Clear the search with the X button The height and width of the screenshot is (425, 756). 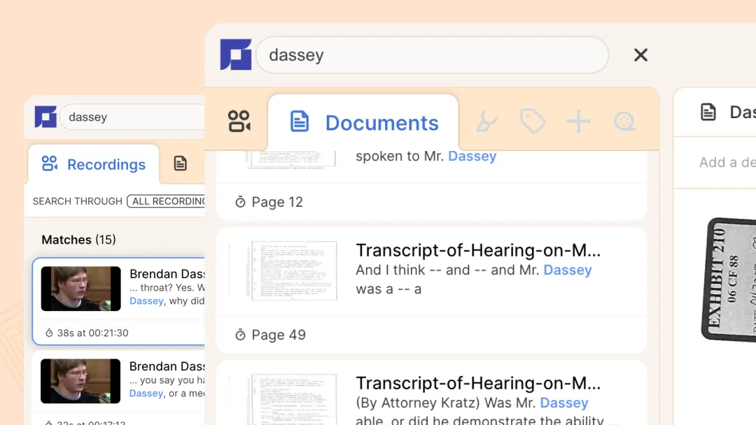pyautogui.click(x=640, y=55)
